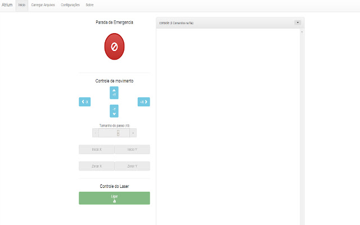The image size is (360, 225).
Task: Move down with the -Y arrow button
Action: click(114, 111)
